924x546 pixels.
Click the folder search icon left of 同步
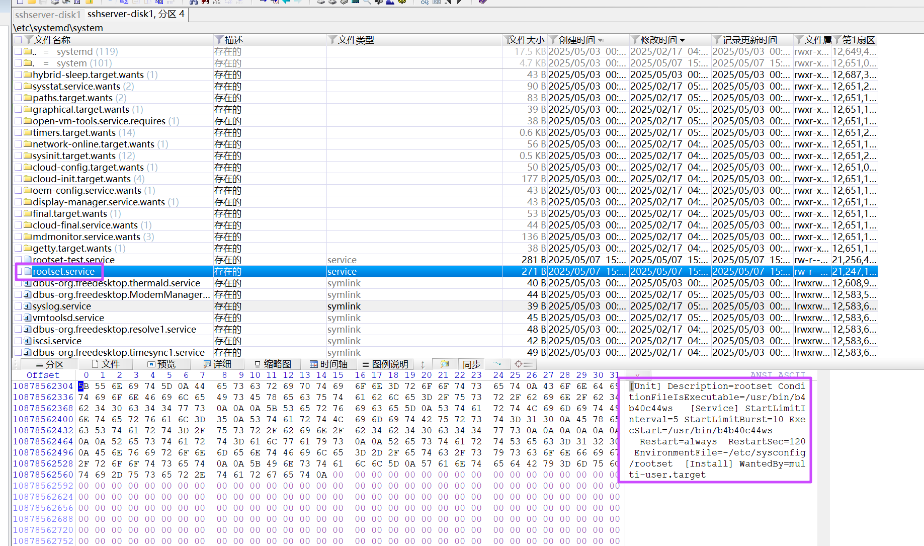444,364
